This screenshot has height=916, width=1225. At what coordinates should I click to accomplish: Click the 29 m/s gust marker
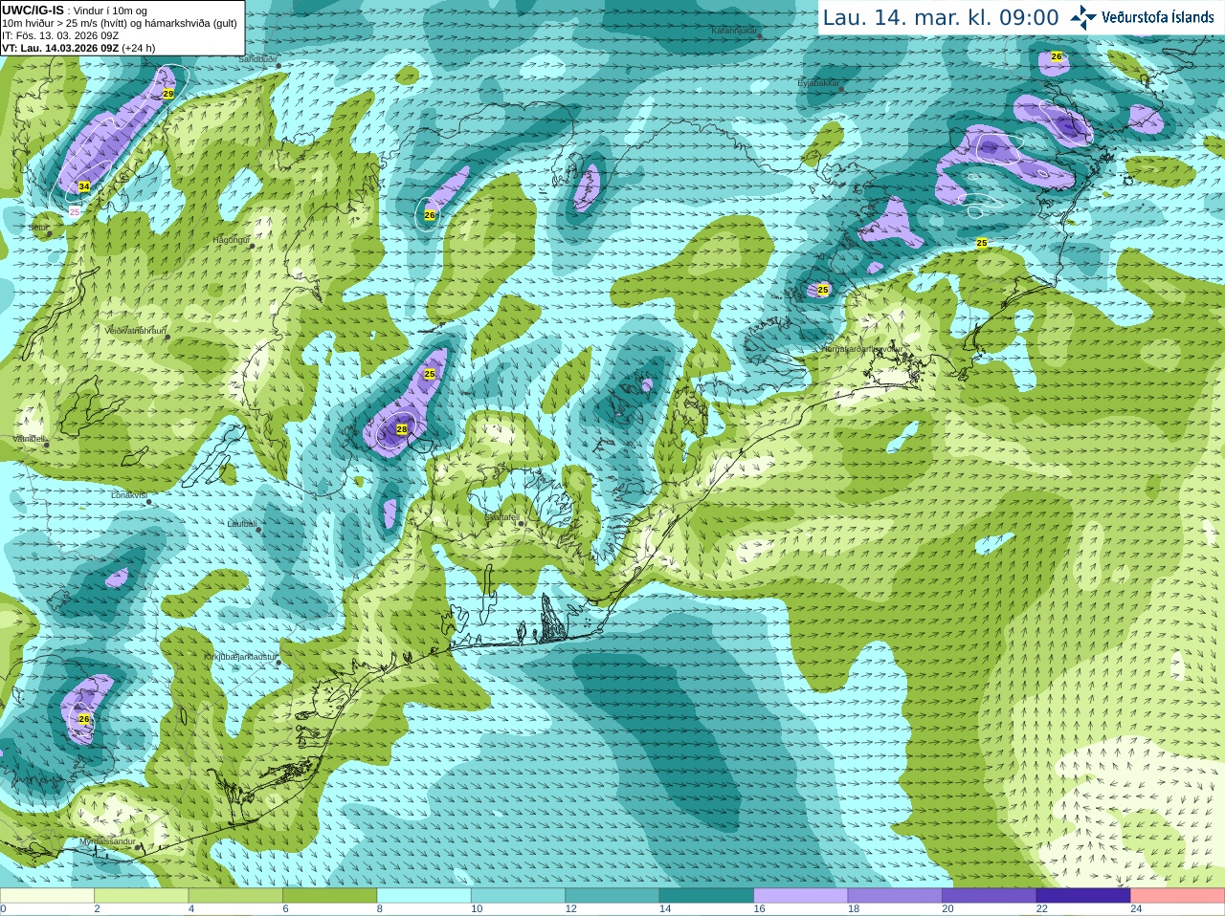tap(168, 94)
